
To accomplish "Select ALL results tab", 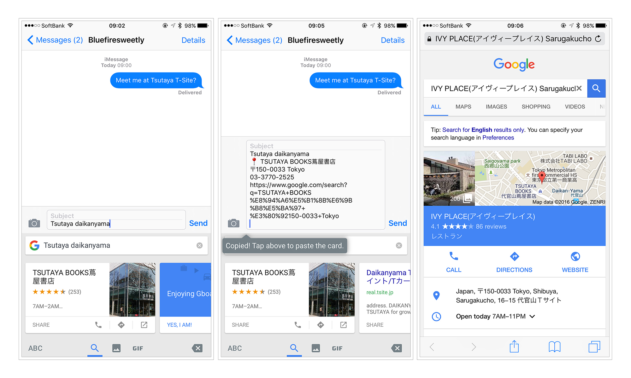I will (x=436, y=107).
